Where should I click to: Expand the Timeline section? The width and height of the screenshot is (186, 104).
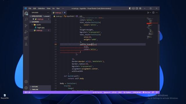pyautogui.click(x=40, y=90)
